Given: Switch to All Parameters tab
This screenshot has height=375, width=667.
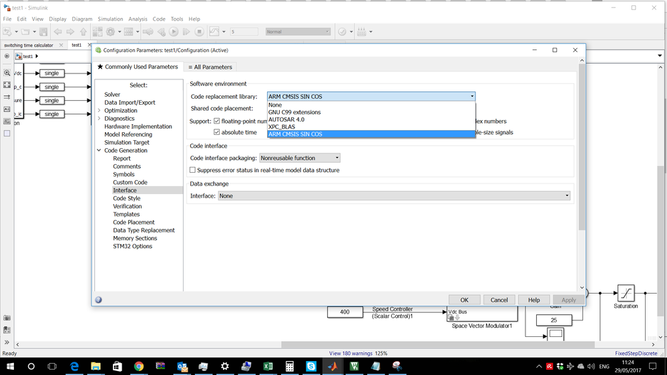Looking at the screenshot, I should 210,67.
